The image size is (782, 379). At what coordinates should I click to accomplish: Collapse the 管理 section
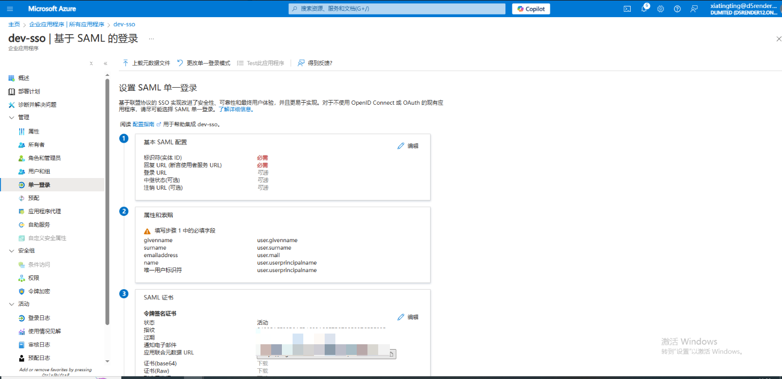point(12,118)
